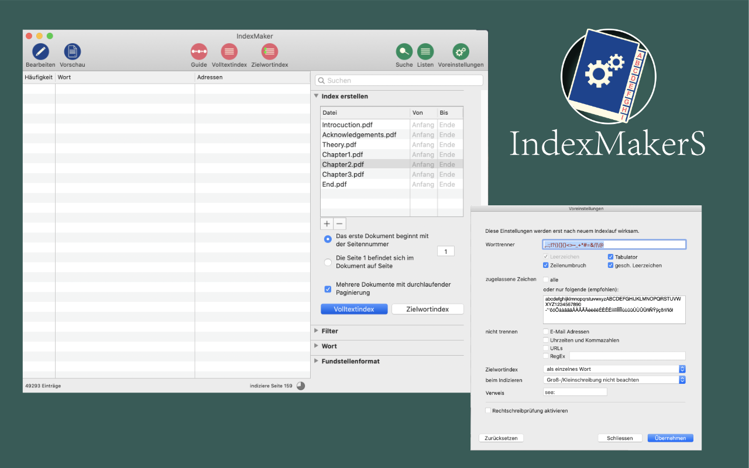This screenshot has width=749, height=468.
Task: Select End.pdf in the file list
Action: (334, 184)
